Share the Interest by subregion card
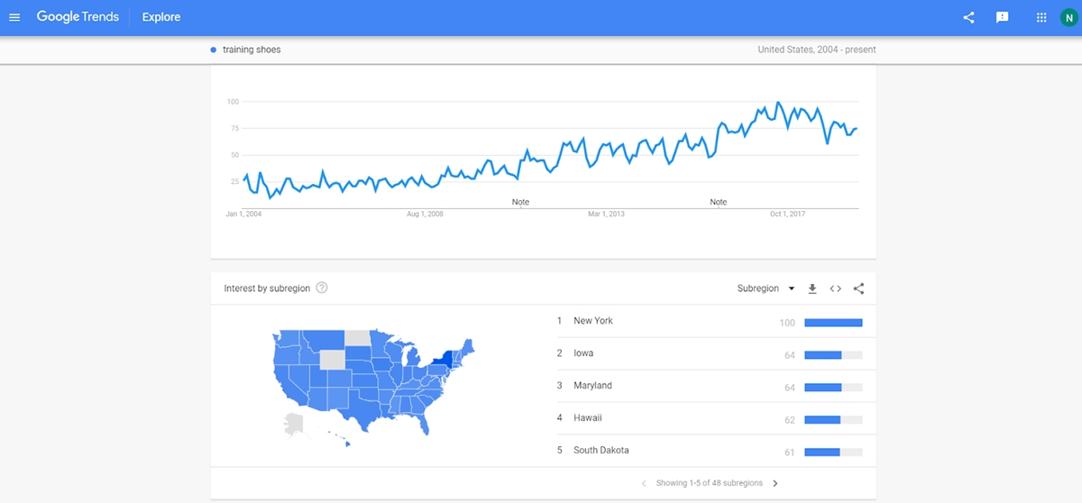 click(x=858, y=288)
